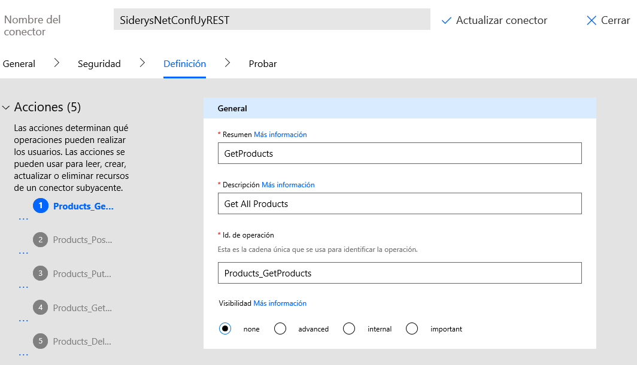Select the numbered badge for Products_Ge action
This screenshot has width=637, height=365.
point(41,206)
